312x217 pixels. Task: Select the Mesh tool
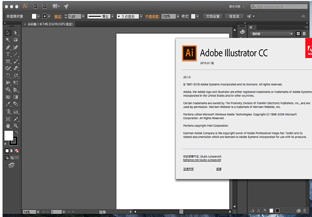8,97
